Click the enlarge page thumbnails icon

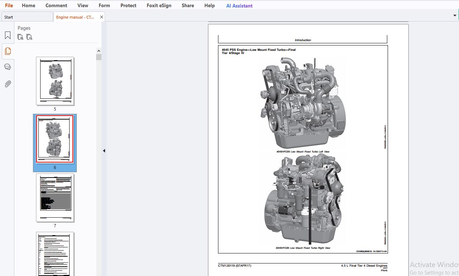(x=20, y=37)
